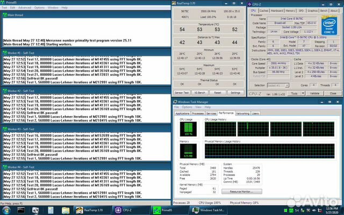Open the taskbar icon next to Command Prompt
This screenshot has height=215, width=344.
click(35, 210)
